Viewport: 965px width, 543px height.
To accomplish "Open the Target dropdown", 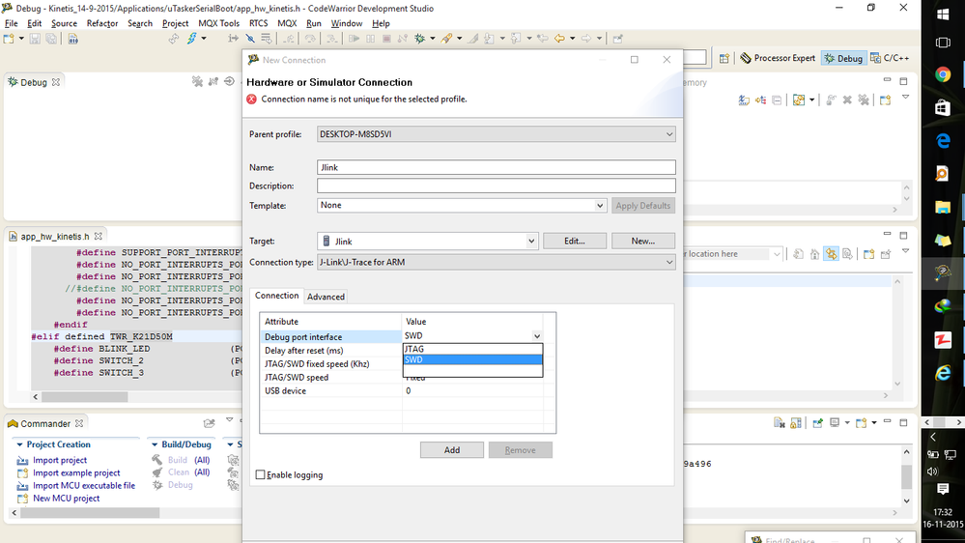I will (531, 242).
